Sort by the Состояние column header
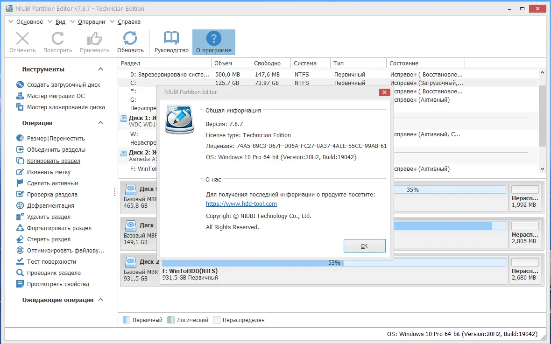 click(x=425, y=63)
